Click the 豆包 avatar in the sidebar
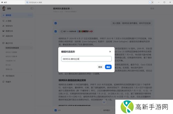 [4, 8]
